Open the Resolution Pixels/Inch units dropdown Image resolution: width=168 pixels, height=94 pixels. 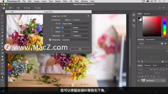pos(81,36)
